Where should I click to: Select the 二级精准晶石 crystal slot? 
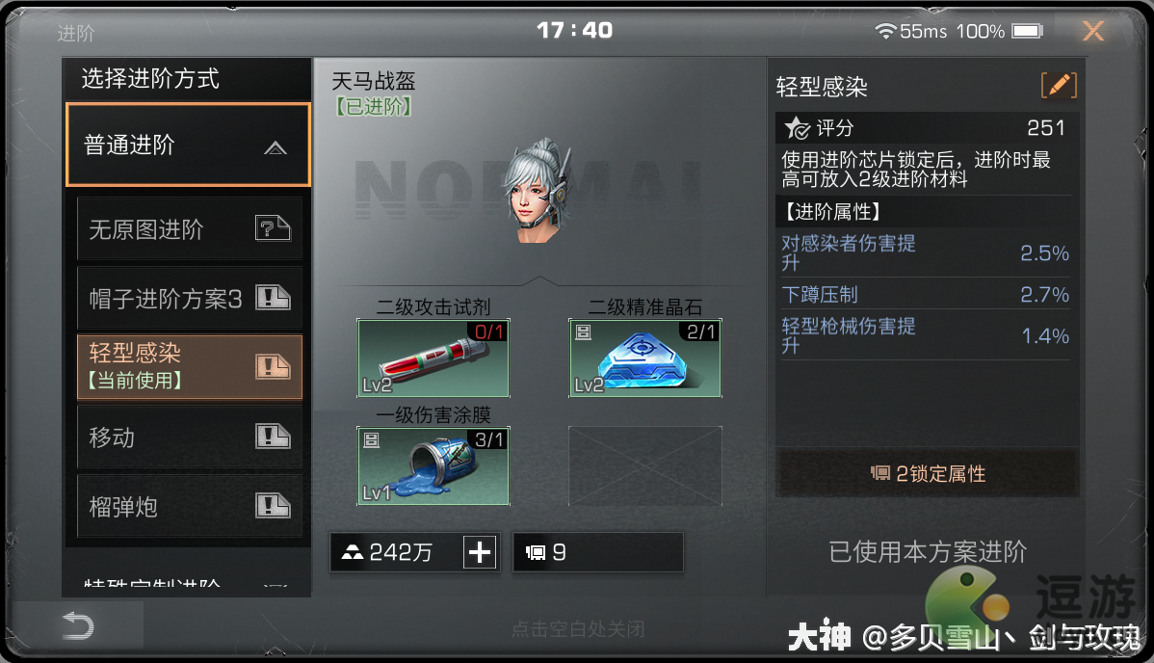click(645, 358)
